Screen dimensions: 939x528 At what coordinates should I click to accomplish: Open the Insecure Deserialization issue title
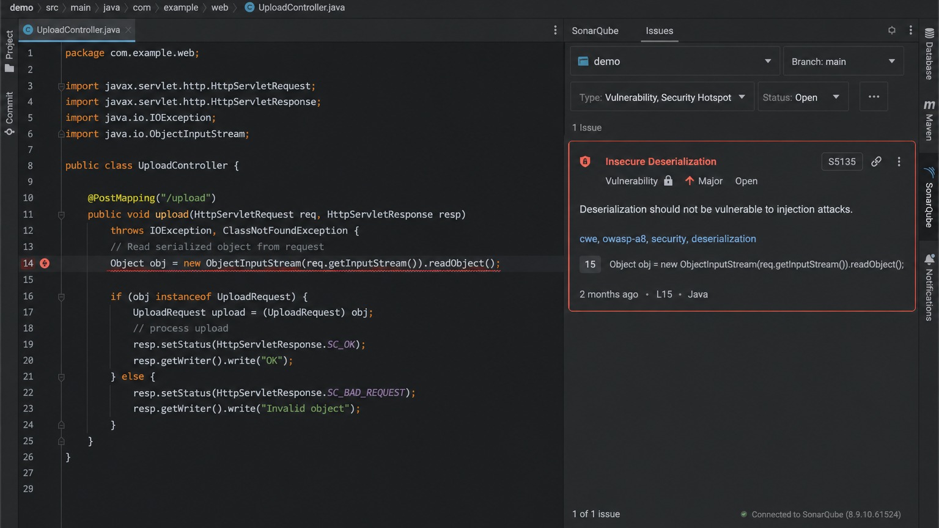click(x=660, y=161)
